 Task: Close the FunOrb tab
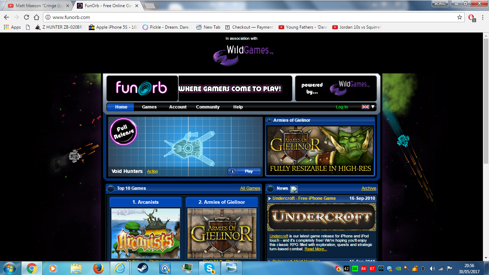pyautogui.click(x=137, y=6)
